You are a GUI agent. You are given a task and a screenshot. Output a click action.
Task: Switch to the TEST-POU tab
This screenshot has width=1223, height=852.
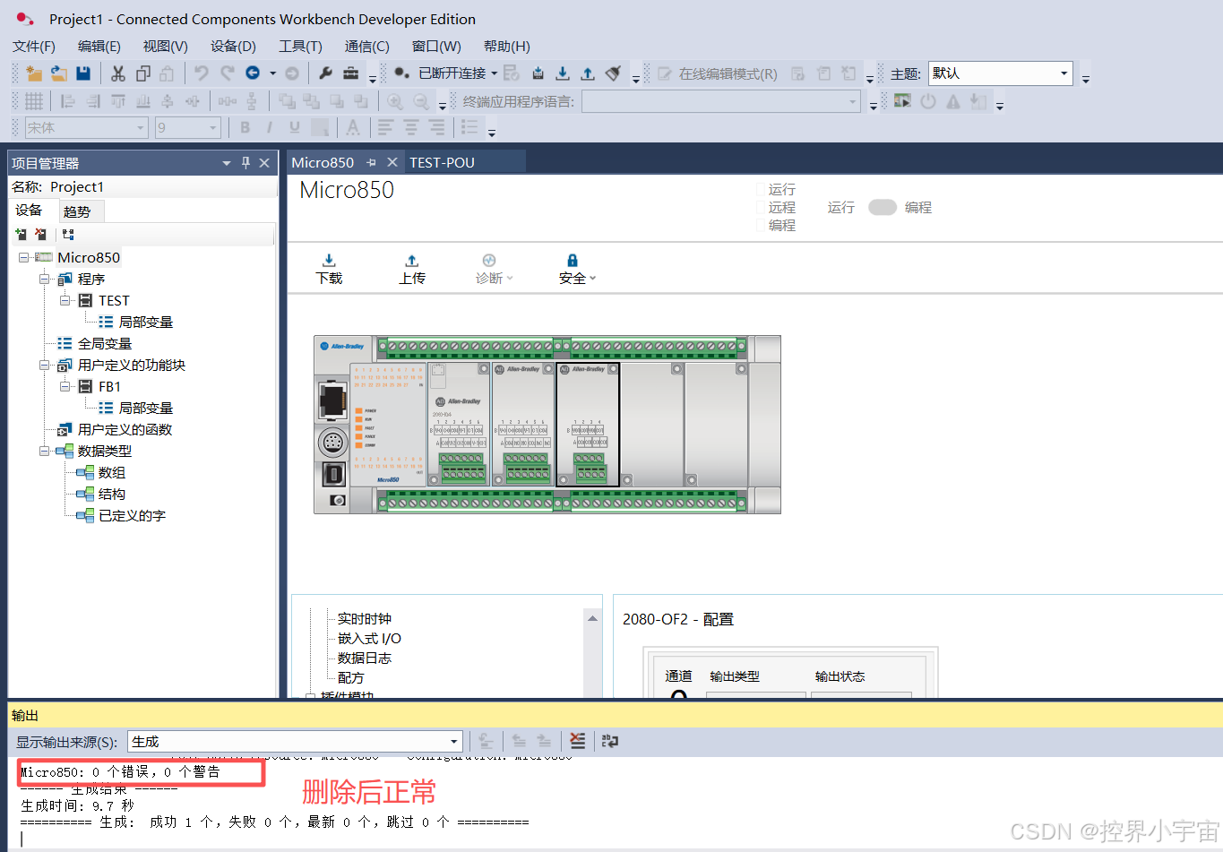[442, 162]
